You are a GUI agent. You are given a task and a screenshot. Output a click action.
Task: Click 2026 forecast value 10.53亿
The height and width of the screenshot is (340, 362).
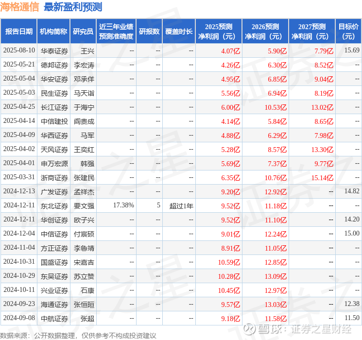pyautogui.click(x=276, y=107)
